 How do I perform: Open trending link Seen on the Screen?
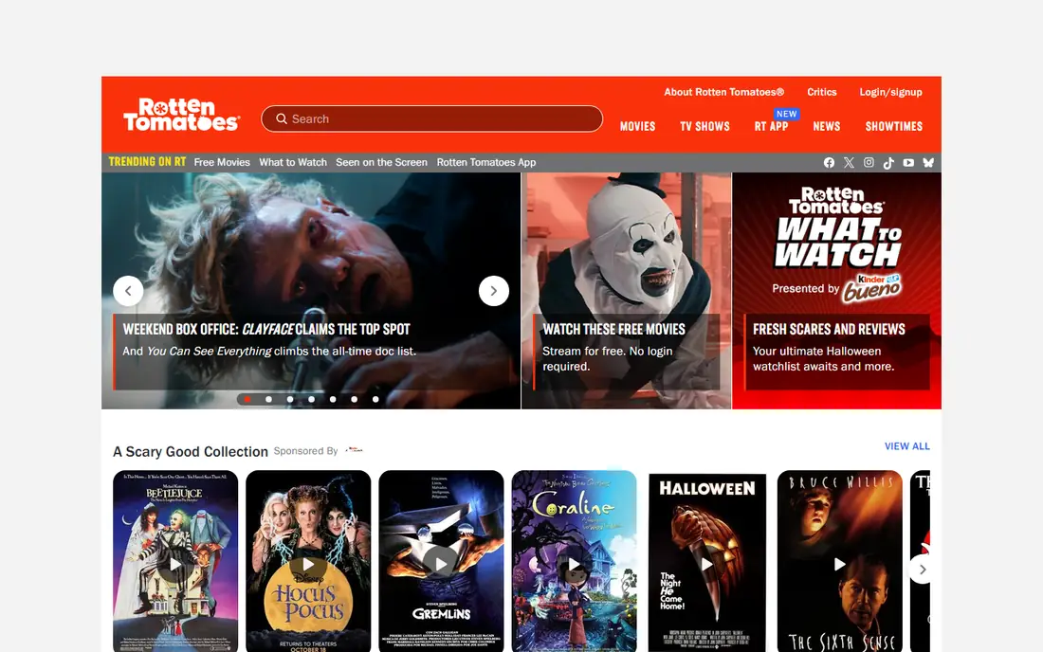(x=381, y=162)
